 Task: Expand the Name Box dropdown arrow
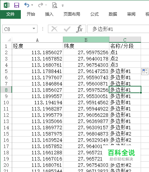[34, 28]
